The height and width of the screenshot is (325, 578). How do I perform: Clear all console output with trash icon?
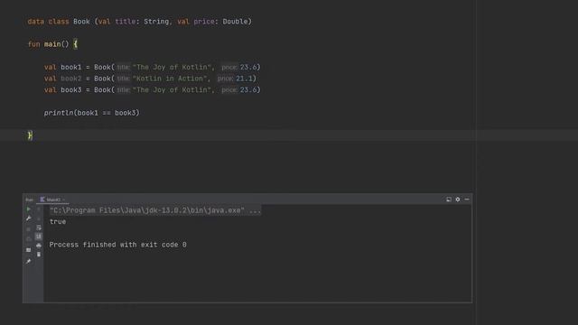(x=39, y=255)
